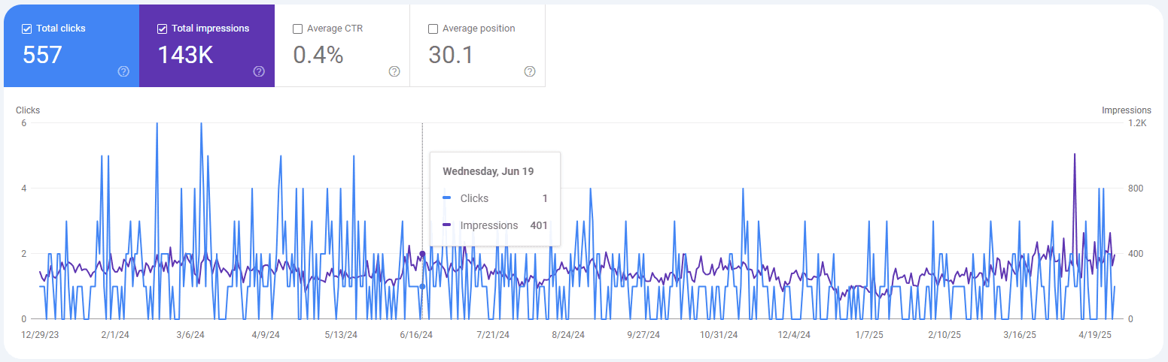Screen dimensions: 1168x362
Task: Click the 5/13/24 date label
Action: pos(341,335)
